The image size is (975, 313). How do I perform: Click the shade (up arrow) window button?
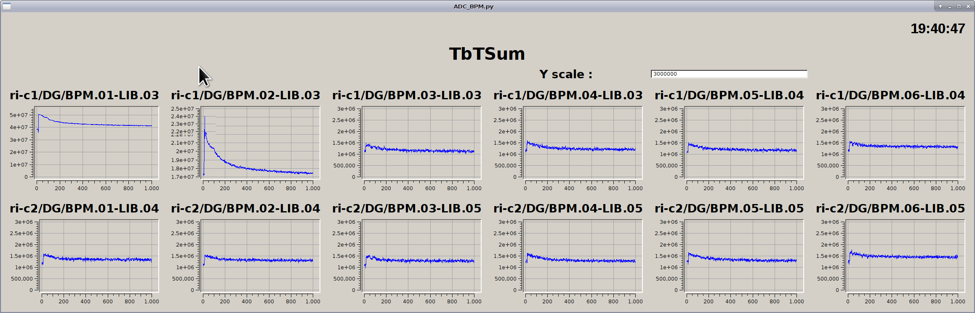click(x=940, y=6)
